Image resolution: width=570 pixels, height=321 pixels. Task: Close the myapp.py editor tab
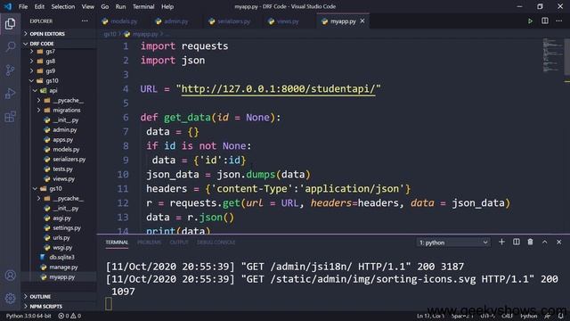[362, 21]
